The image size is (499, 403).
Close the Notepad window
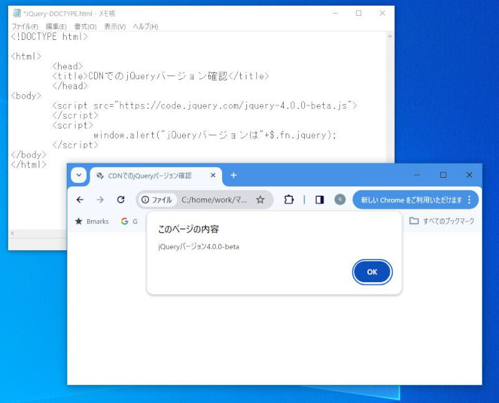coord(382,13)
